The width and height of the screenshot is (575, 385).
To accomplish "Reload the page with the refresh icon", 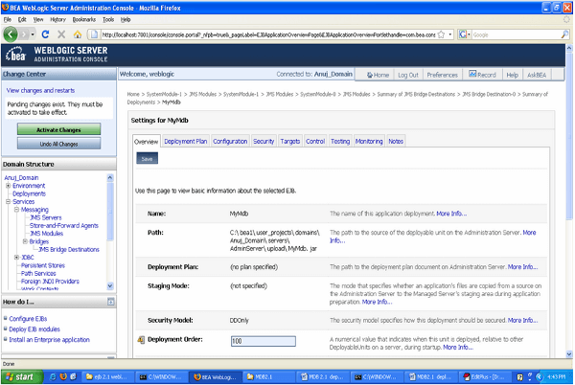I will point(45,34).
